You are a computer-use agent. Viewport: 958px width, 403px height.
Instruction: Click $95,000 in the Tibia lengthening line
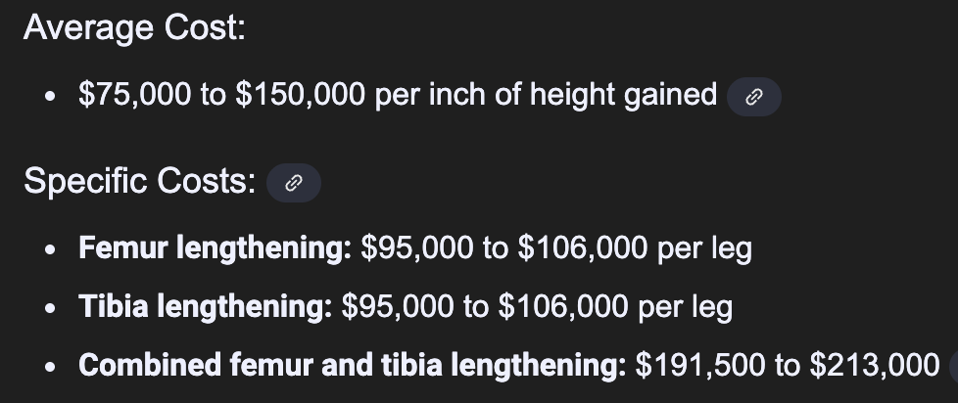pyautogui.click(x=398, y=306)
